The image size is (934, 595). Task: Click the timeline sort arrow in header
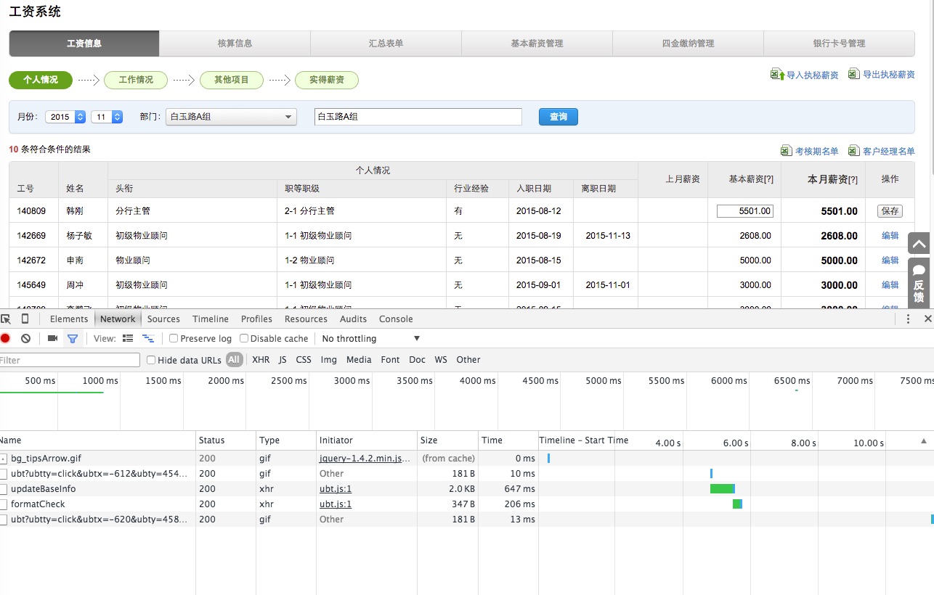click(x=924, y=440)
